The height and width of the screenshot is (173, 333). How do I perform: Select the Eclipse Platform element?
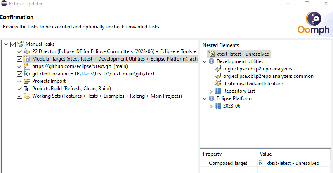[x=234, y=98]
